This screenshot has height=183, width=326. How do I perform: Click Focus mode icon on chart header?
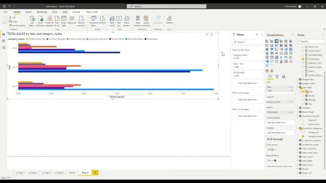[x=212, y=35]
